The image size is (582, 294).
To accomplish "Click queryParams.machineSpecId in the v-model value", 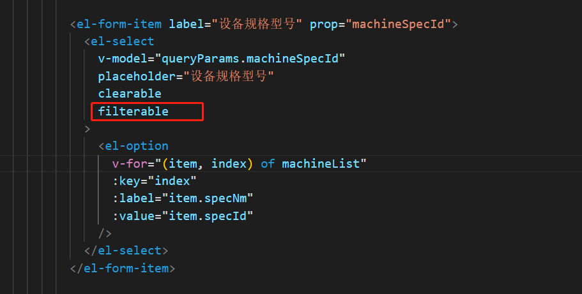I will pyautogui.click(x=253, y=59).
